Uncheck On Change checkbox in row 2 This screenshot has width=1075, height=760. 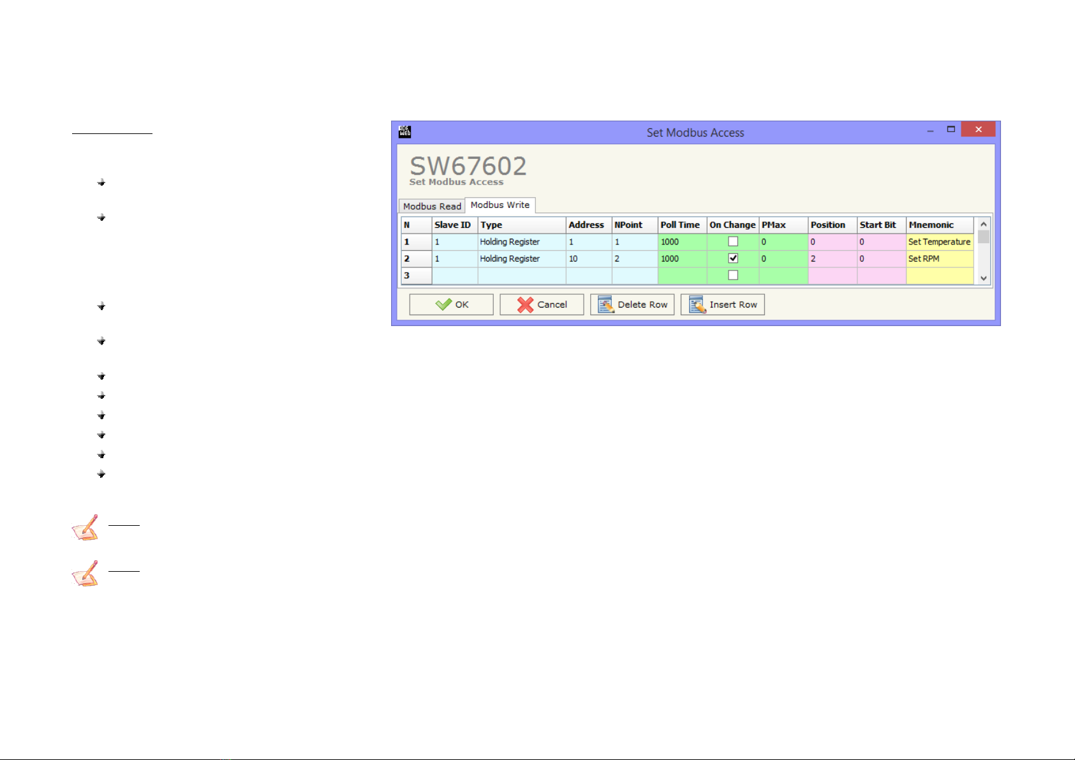coord(733,258)
